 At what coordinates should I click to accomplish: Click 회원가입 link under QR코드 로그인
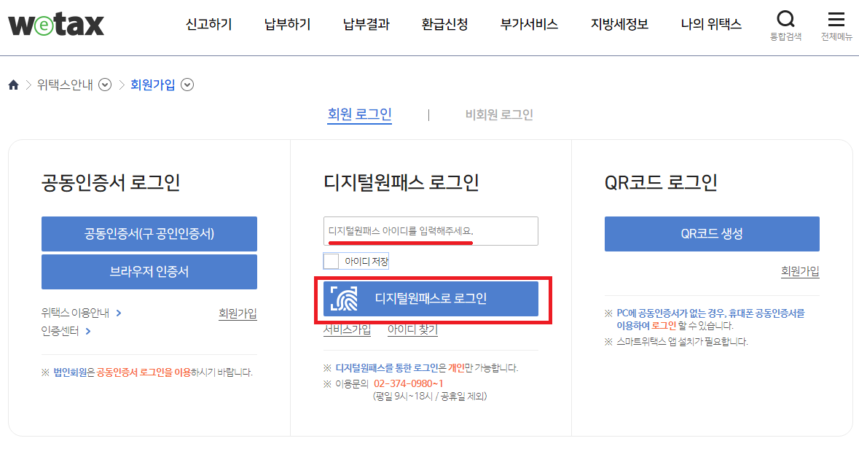click(x=801, y=271)
